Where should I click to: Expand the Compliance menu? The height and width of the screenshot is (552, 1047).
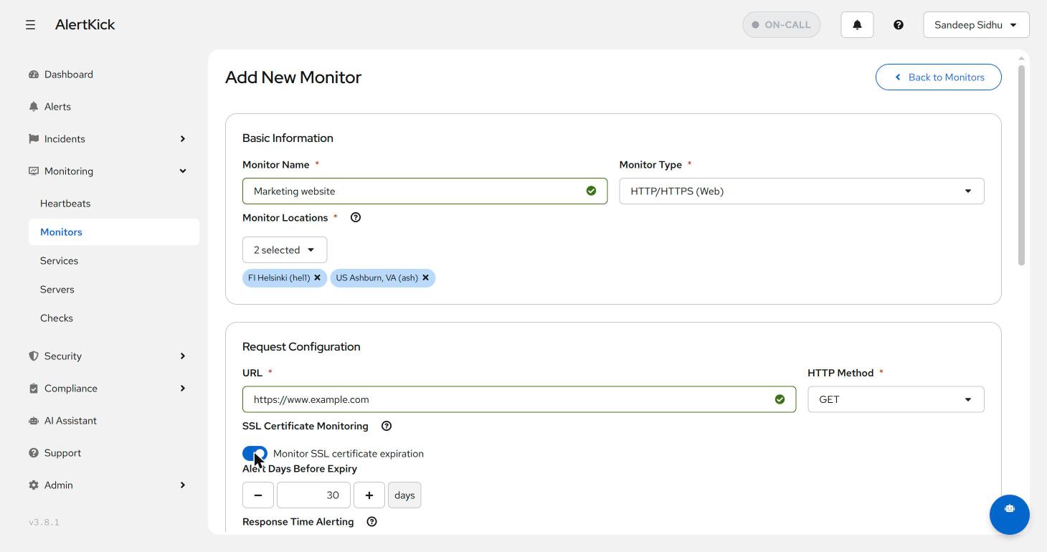[x=108, y=388]
